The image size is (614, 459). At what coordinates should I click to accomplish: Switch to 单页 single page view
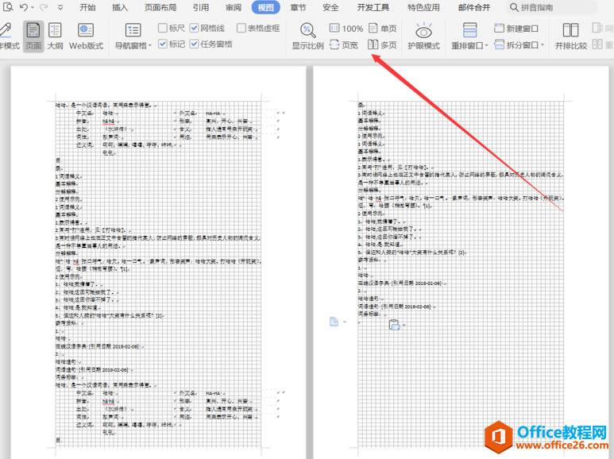[x=383, y=29]
